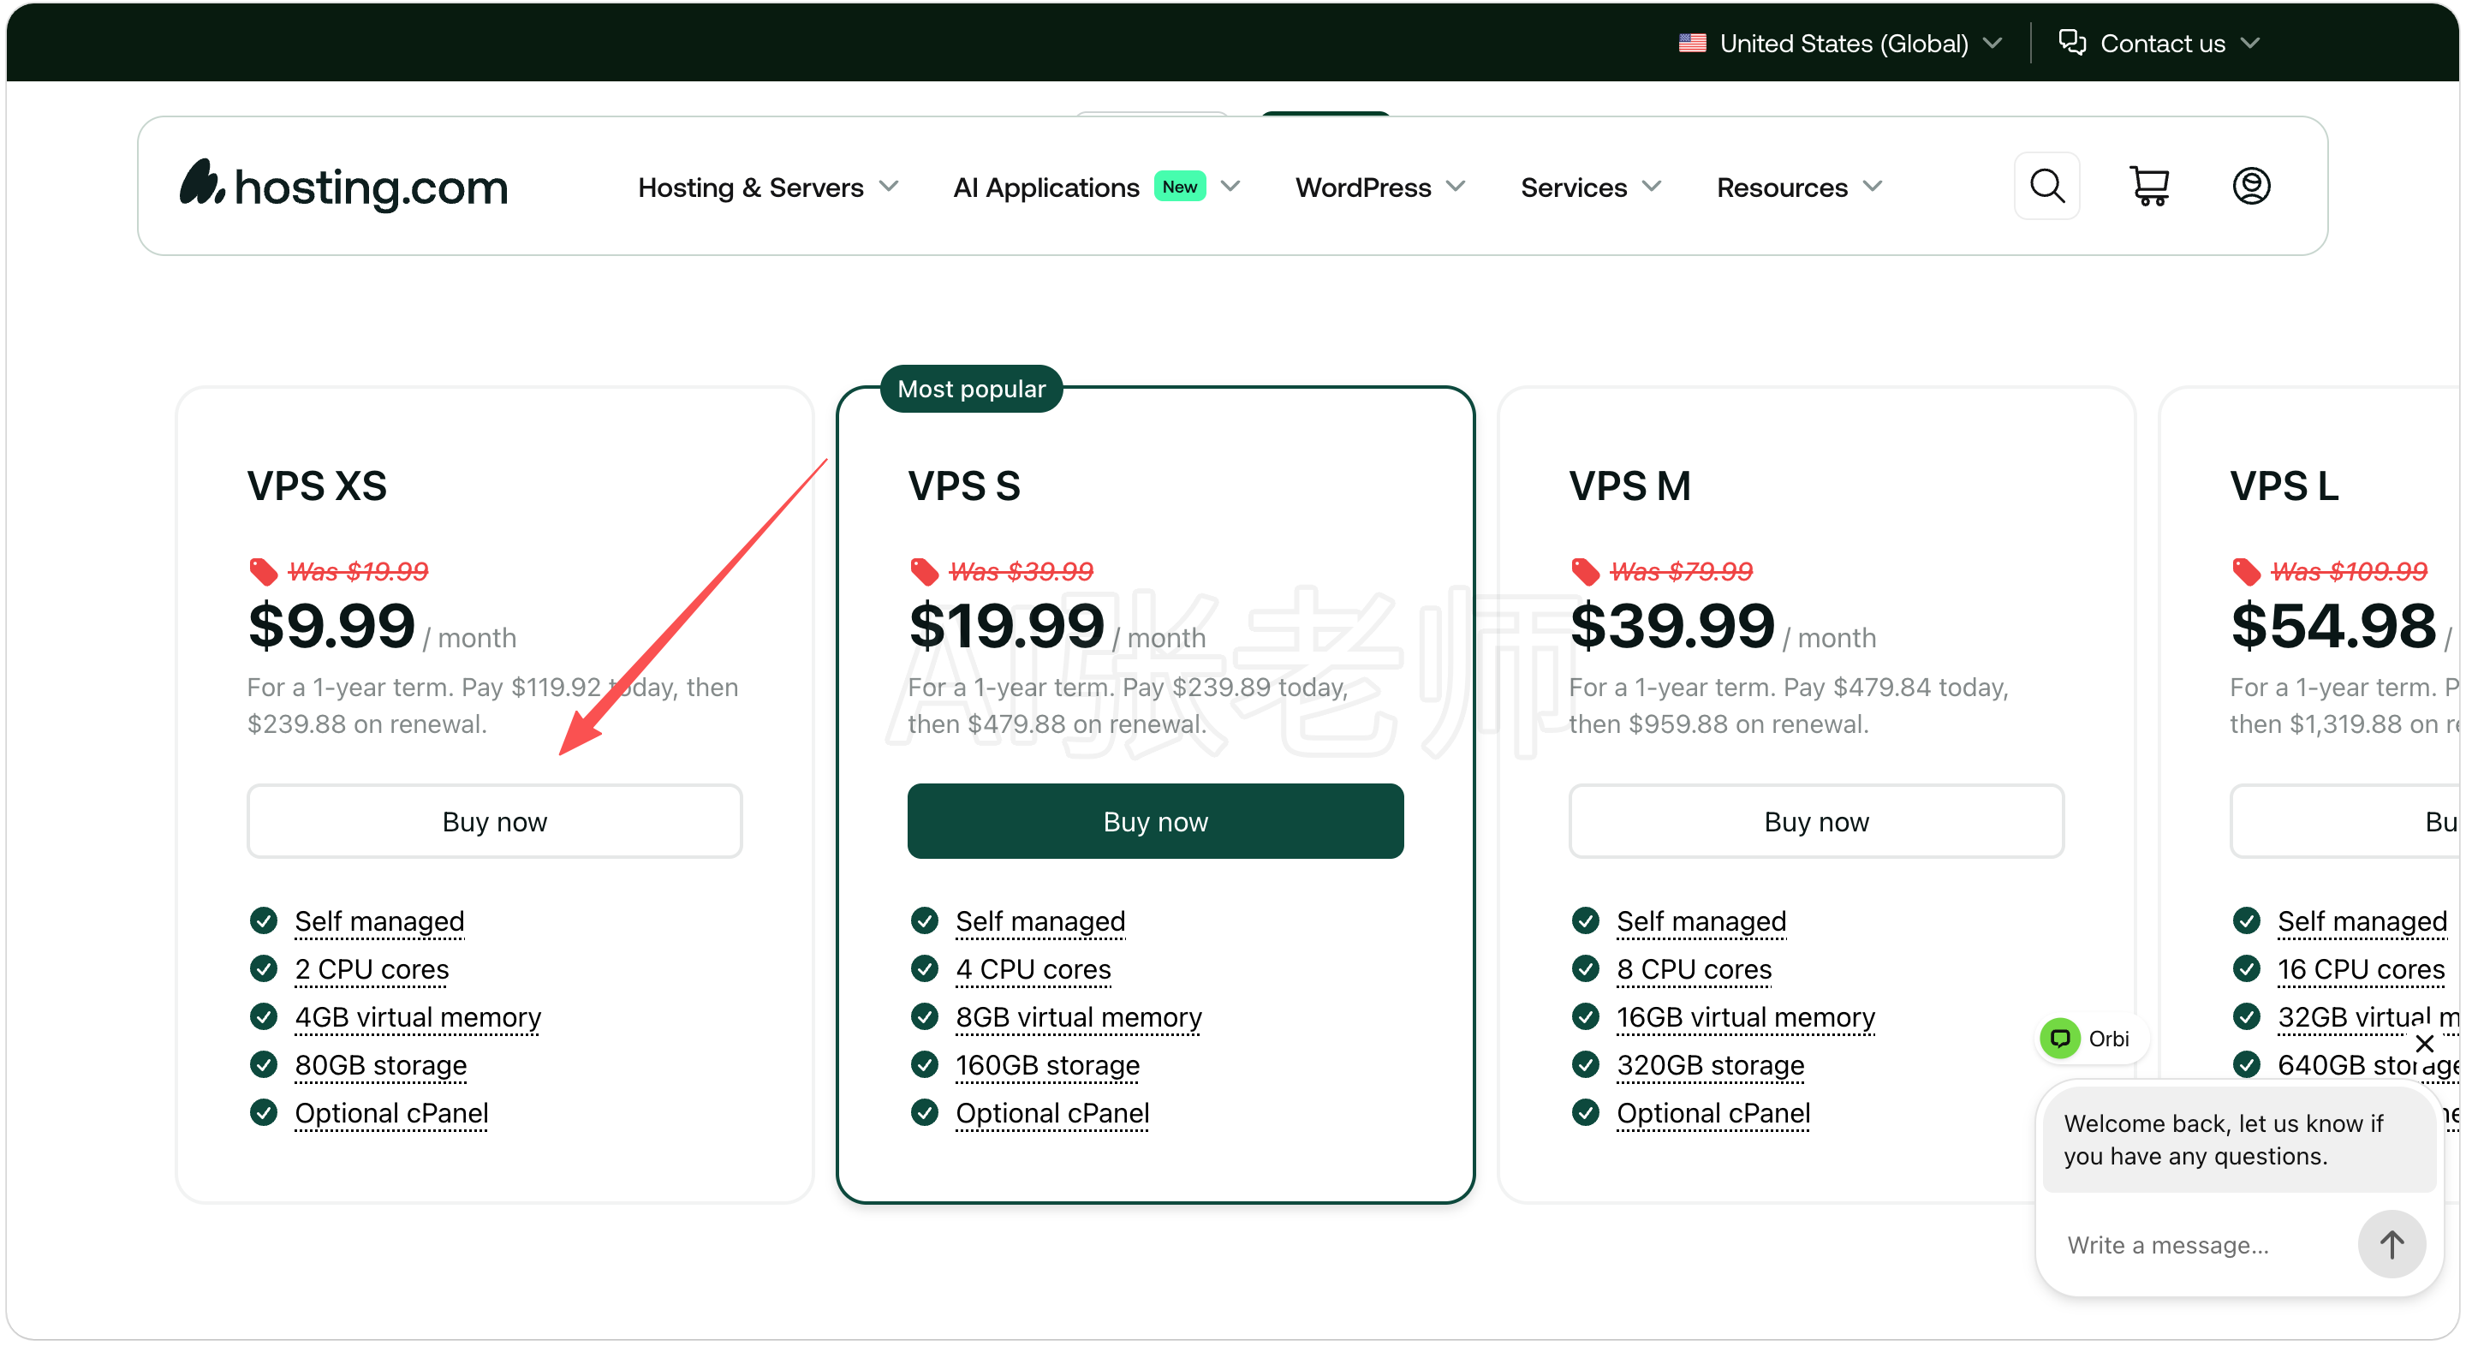Click checkmark beside 8 CPU cores
Viewport: 2466px width, 1346px height.
coord(1585,968)
